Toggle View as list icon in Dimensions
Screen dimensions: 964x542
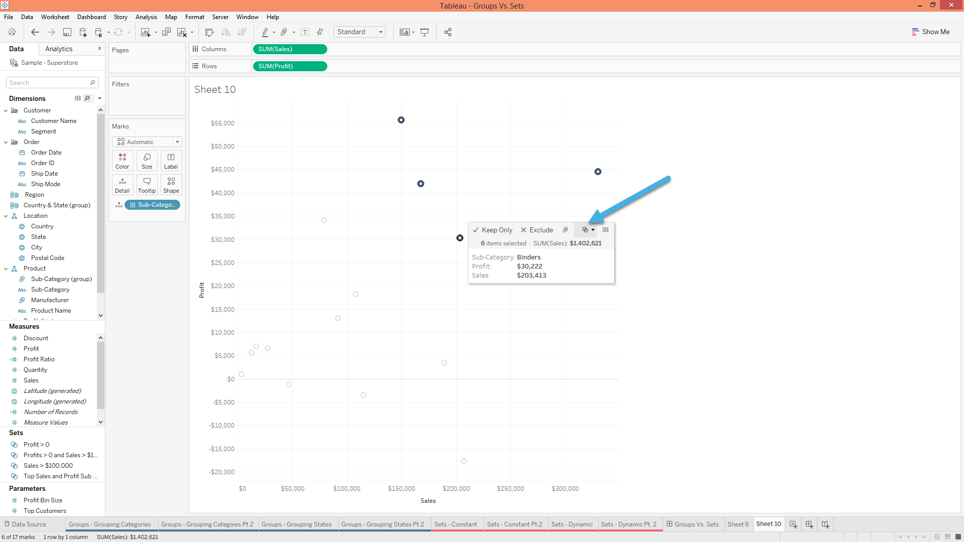click(x=78, y=98)
